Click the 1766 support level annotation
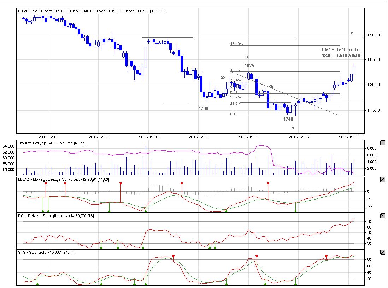 pos(203,109)
